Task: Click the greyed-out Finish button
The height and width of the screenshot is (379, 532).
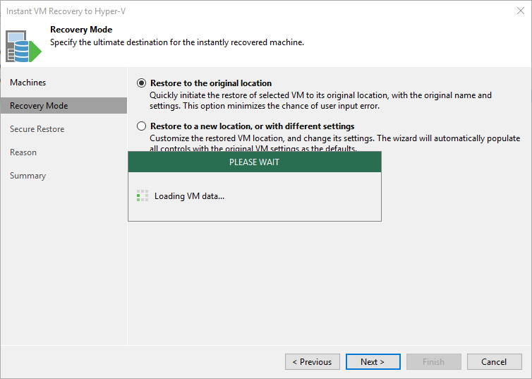Action: [x=434, y=361]
